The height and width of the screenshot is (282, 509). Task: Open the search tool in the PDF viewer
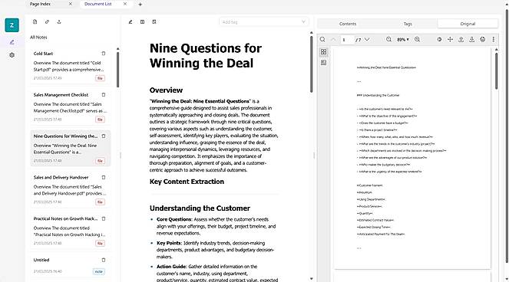click(x=322, y=39)
